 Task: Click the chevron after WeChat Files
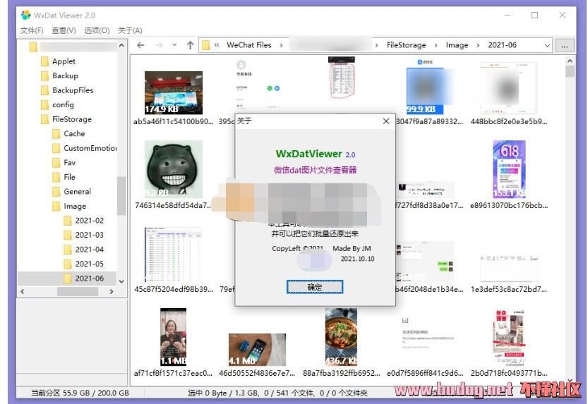281,45
